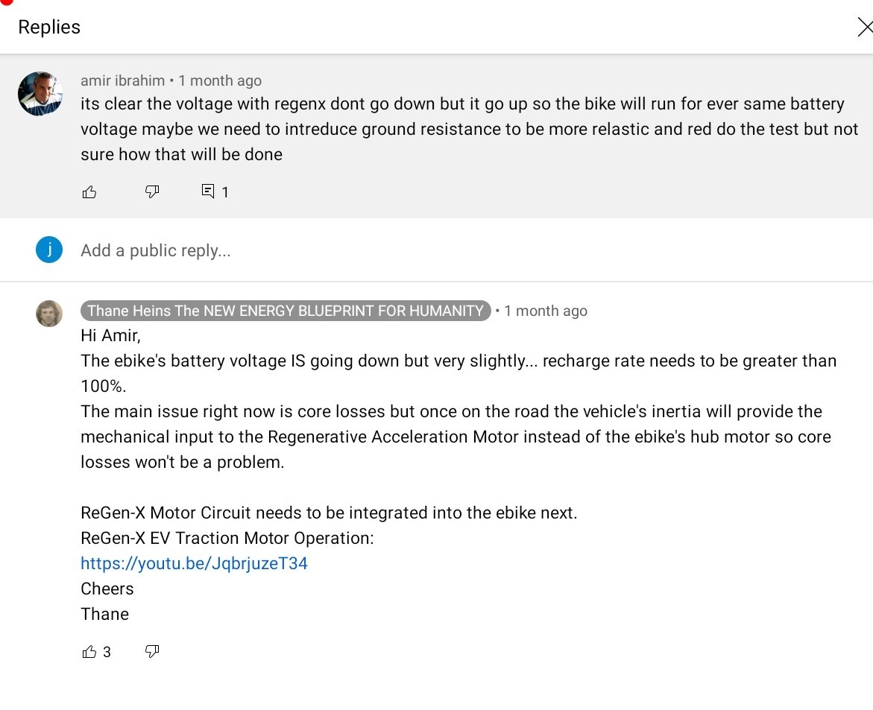Screen dimensions: 873x710
Task: Open Thane Heins' profile picture
Action: coord(49,313)
